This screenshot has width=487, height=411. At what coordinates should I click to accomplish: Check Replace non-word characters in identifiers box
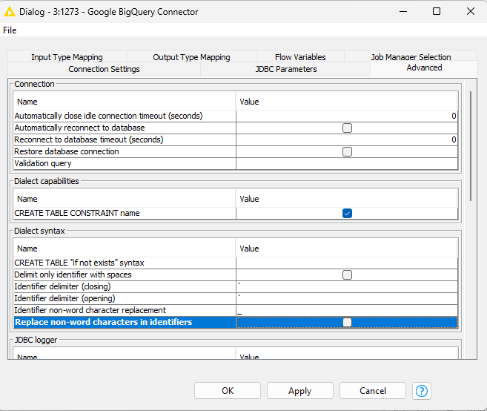pos(346,322)
